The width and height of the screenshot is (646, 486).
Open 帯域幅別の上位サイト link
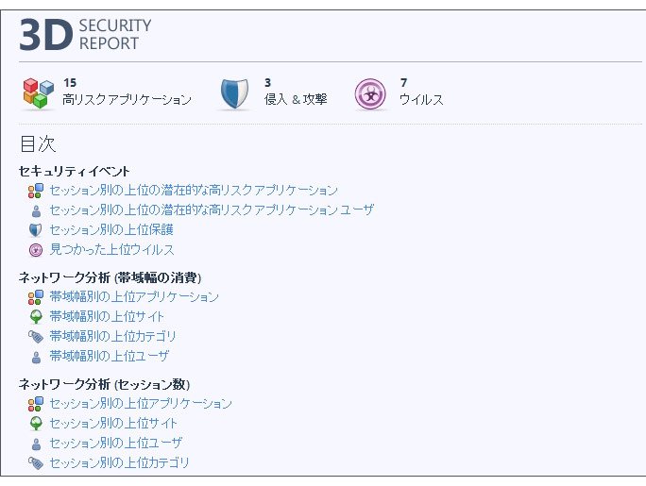pyautogui.click(x=107, y=316)
